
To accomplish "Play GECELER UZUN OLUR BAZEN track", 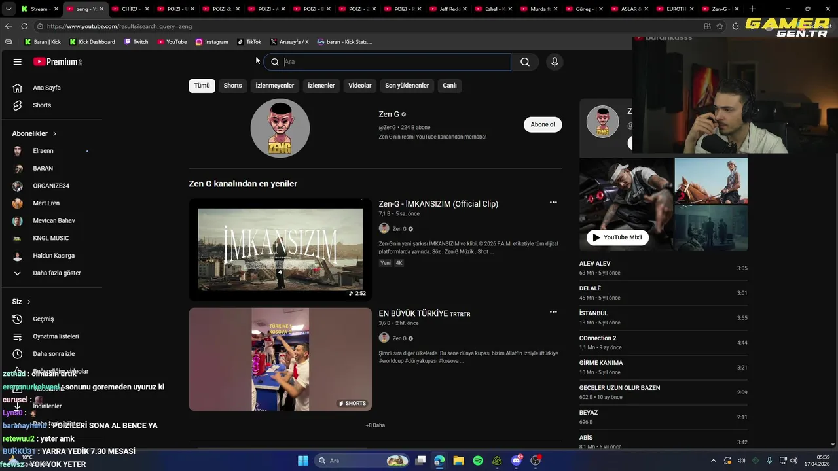I will tap(663, 392).
